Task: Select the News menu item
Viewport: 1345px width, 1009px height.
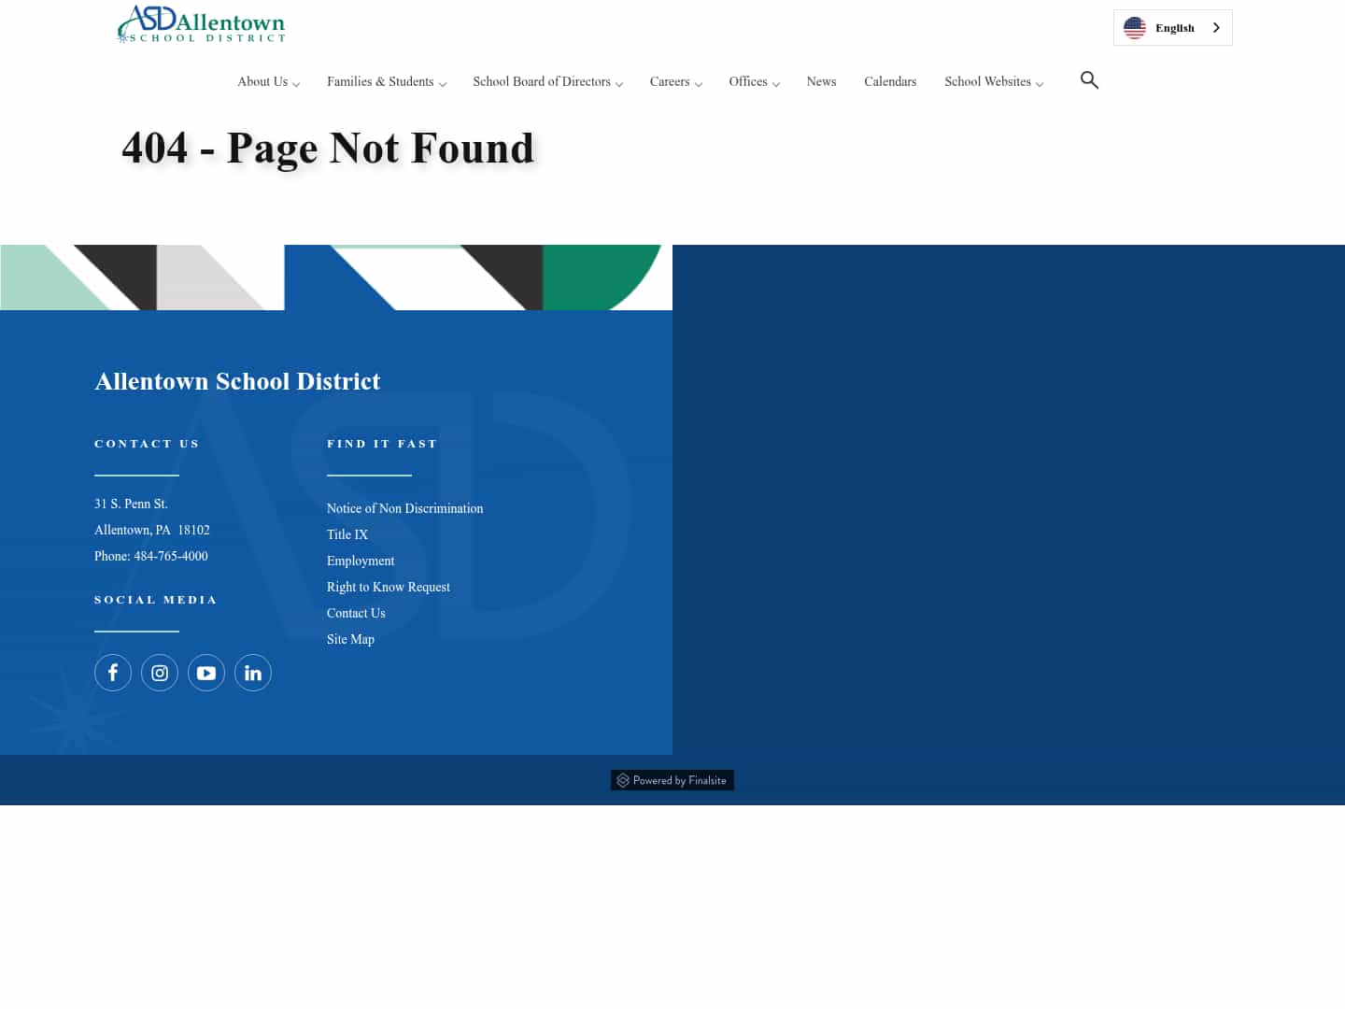Action: click(x=821, y=82)
